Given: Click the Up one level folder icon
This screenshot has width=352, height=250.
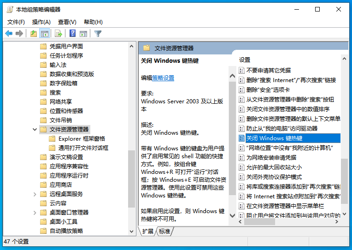Looking at the screenshot, I should [x=34, y=34].
